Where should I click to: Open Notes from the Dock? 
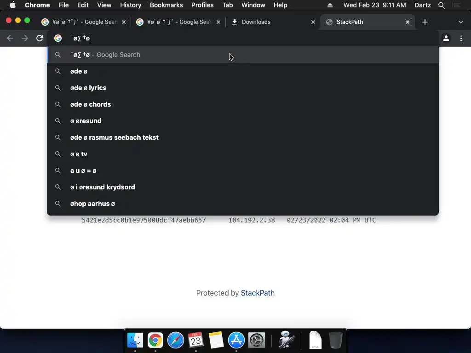(x=216, y=340)
